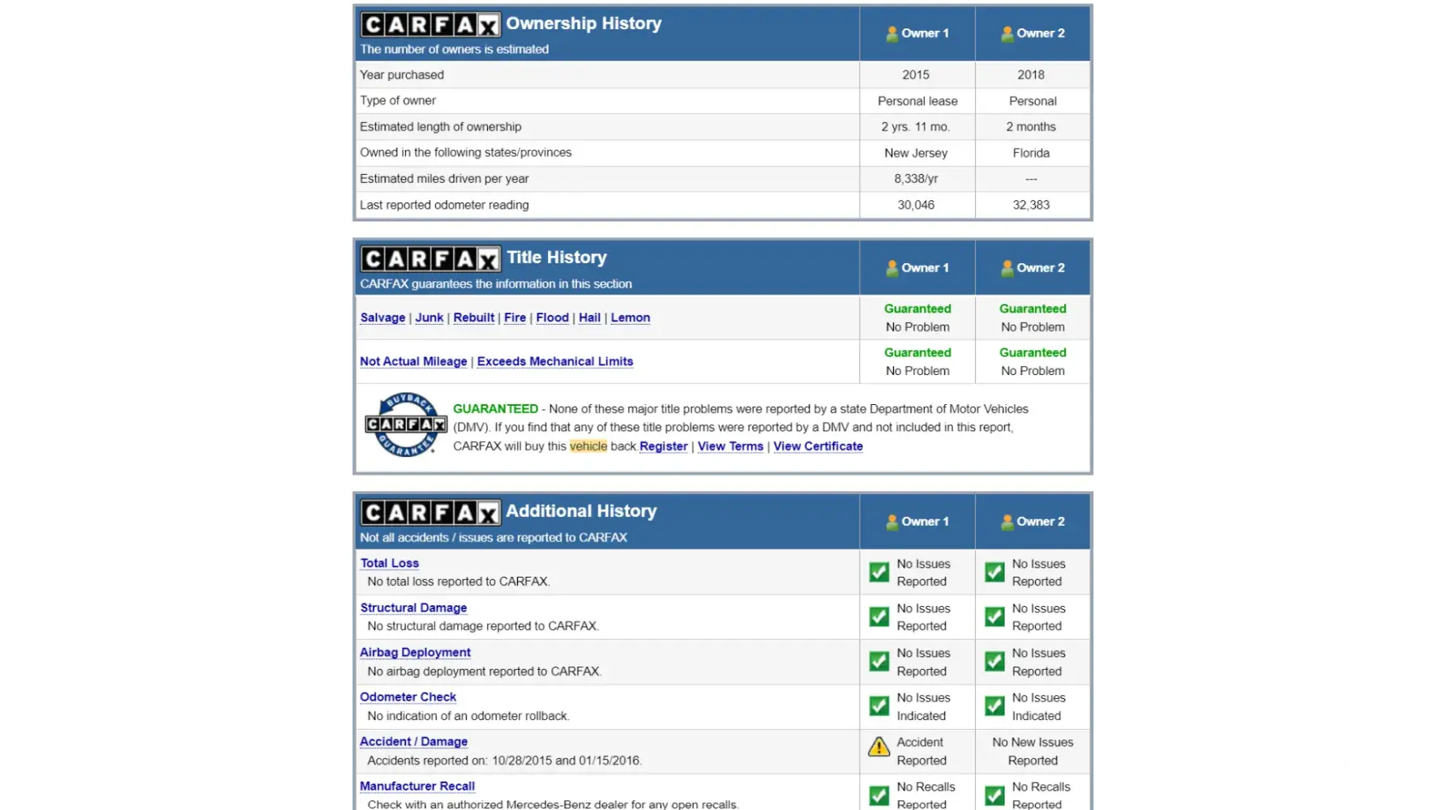Click the Owner 1 green checkmark for Odometer Check
The width and height of the screenshot is (1441, 810).
point(879,706)
